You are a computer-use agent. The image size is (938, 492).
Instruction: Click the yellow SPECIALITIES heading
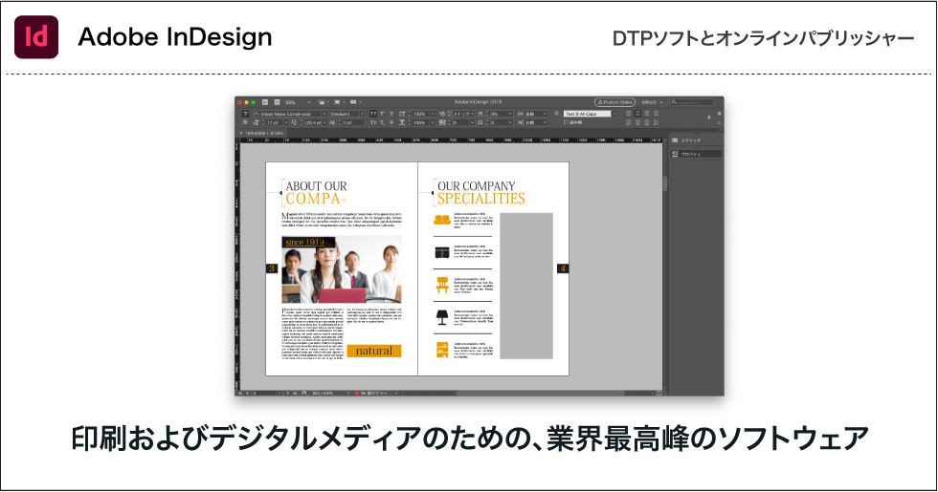click(x=480, y=199)
